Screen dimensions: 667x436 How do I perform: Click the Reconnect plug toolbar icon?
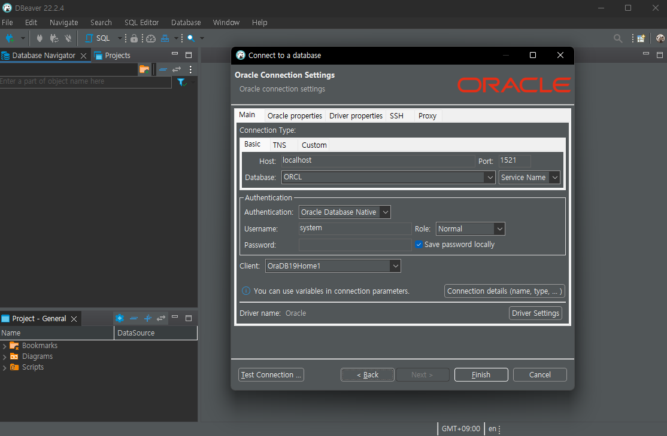[54, 38]
